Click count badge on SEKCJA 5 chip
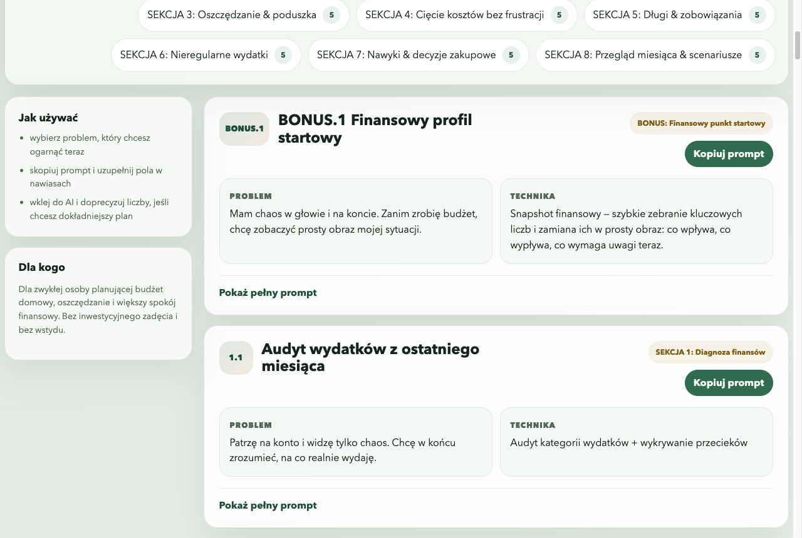 (x=758, y=15)
